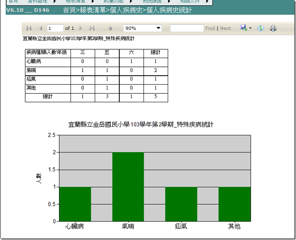This screenshot has height=240, width=296.
Task: Open the 附屬功能 top menu
Action: pyautogui.click(x=114, y=2)
